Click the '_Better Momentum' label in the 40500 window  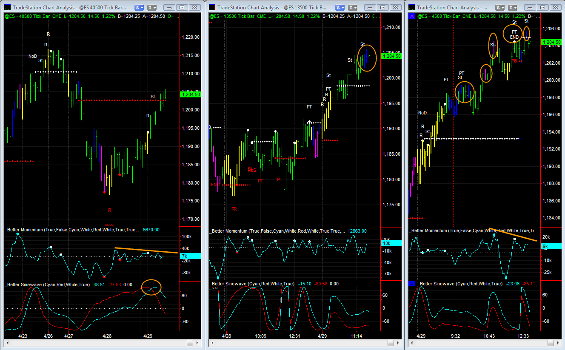[x=24, y=230]
